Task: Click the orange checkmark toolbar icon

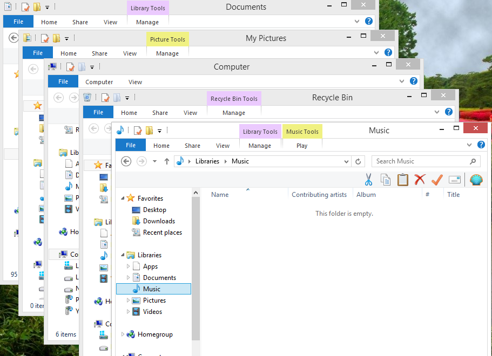Action: click(x=437, y=180)
